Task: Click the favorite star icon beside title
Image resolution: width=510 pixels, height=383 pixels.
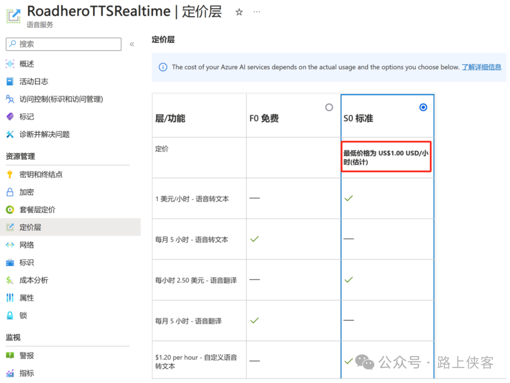Action: pyautogui.click(x=239, y=12)
